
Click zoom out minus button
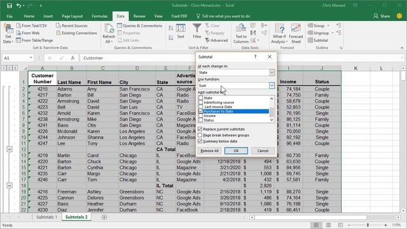(349, 225)
